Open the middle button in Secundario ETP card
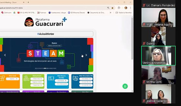 point(86,82)
